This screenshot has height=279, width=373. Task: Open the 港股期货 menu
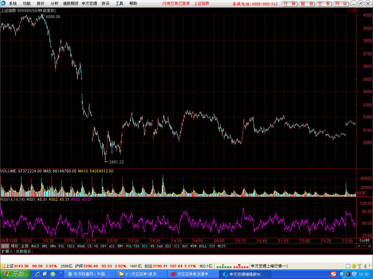71,4
